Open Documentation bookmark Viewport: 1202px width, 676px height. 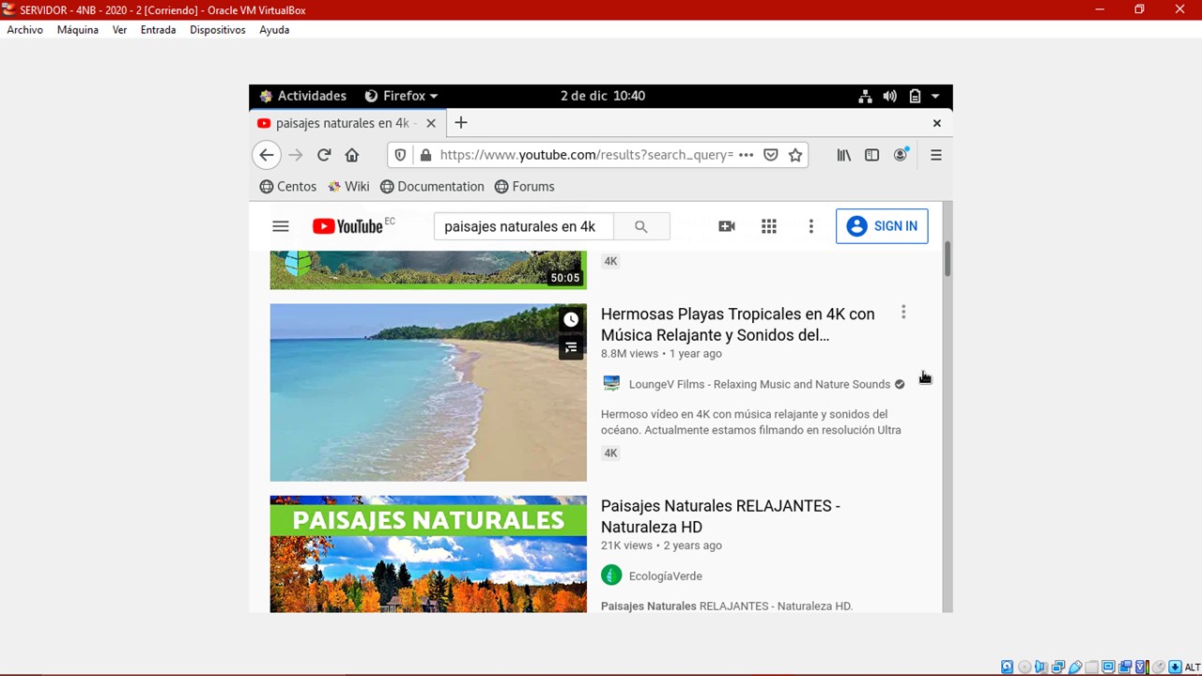[x=432, y=187]
